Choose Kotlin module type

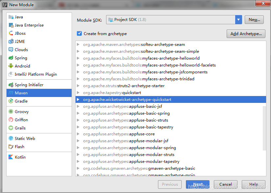click(x=39, y=157)
